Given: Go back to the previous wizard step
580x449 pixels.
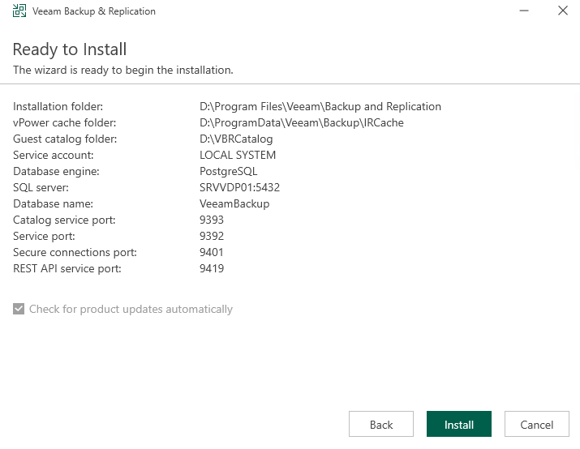Looking at the screenshot, I should coord(381,425).
